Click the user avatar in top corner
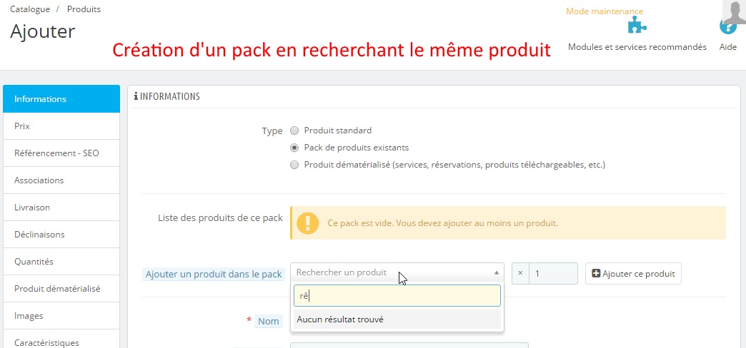The image size is (746, 348). (x=734, y=11)
